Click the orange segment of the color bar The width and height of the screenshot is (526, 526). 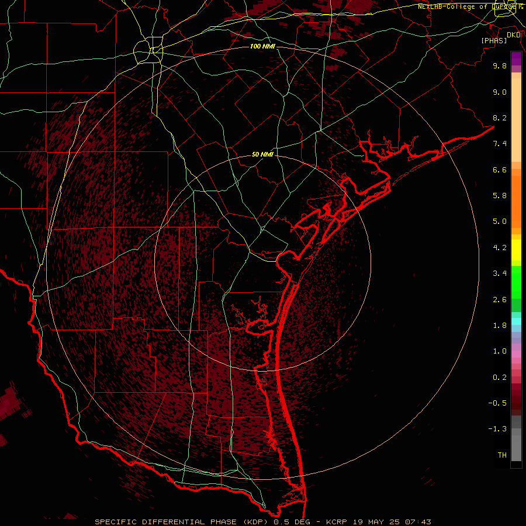click(516, 202)
